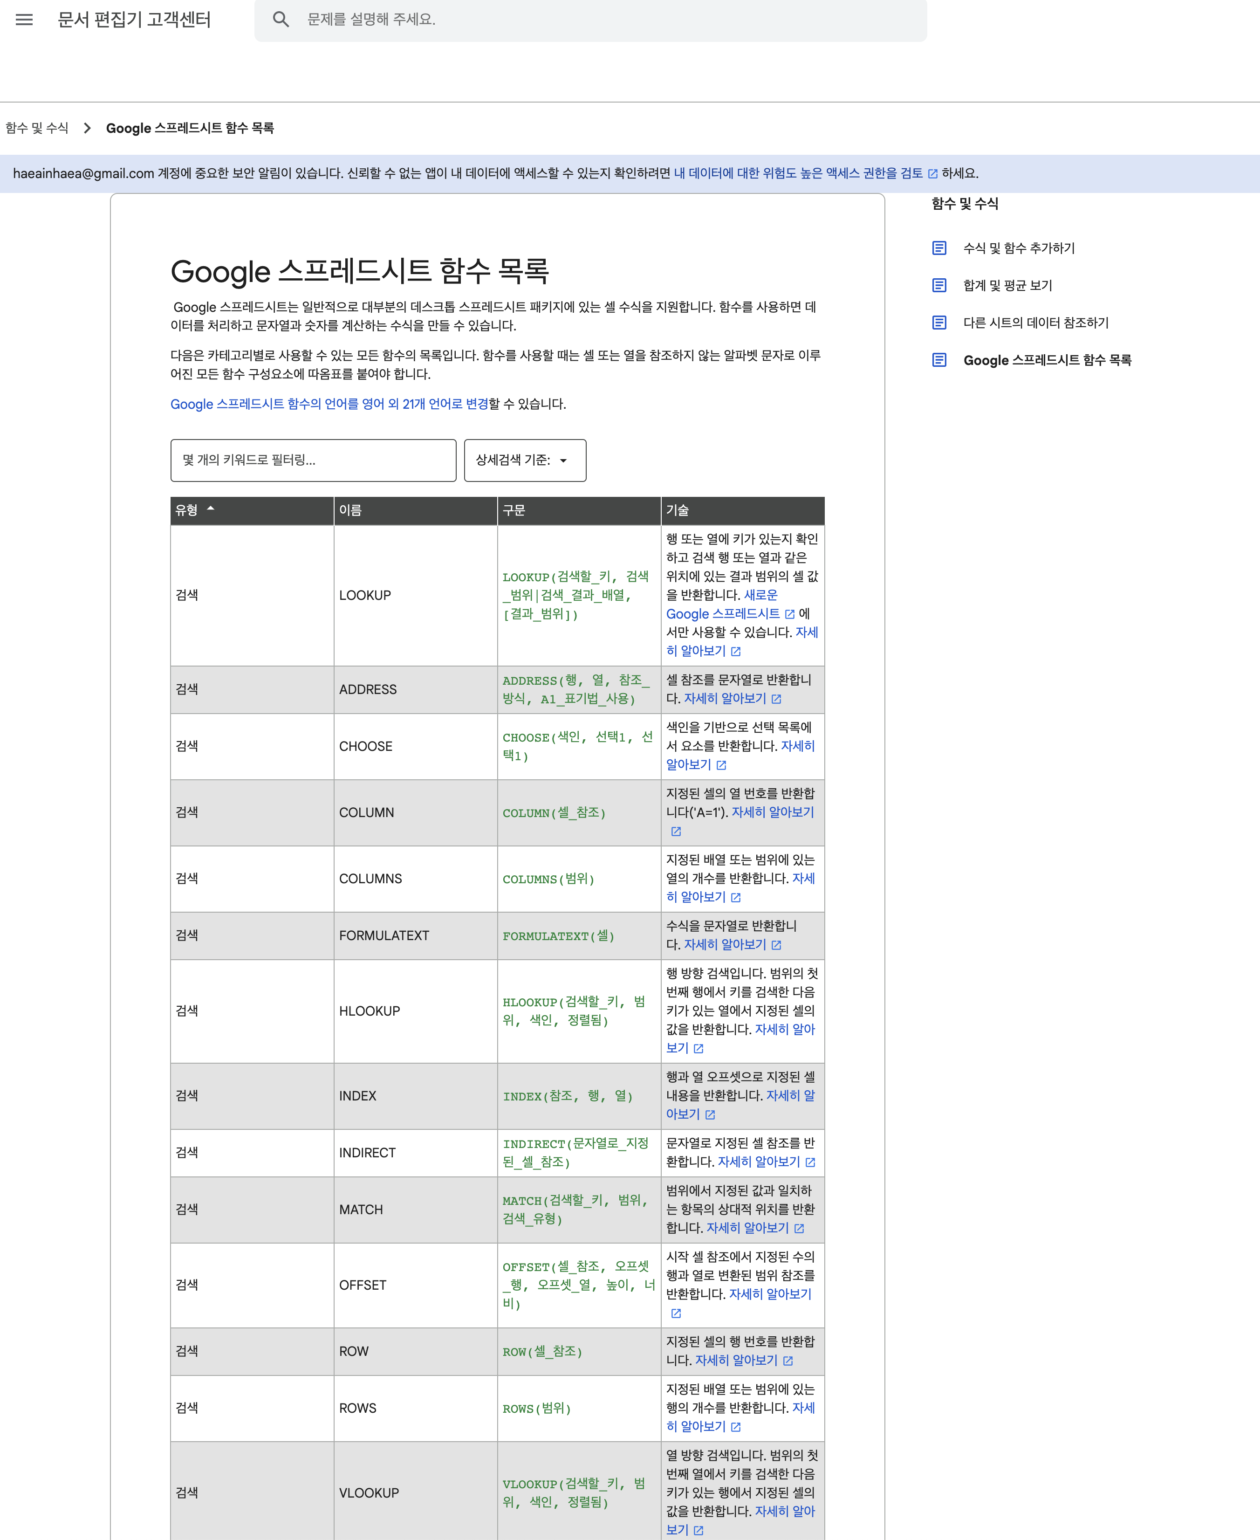Open the '내 데이터에 대한 위험도 높은 액세스 권한을 검토' link

[x=798, y=173]
